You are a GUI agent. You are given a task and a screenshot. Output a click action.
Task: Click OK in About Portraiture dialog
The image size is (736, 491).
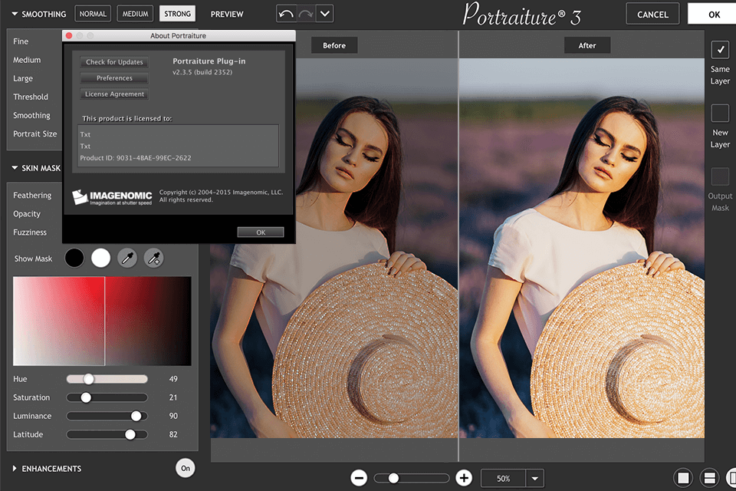261,232
